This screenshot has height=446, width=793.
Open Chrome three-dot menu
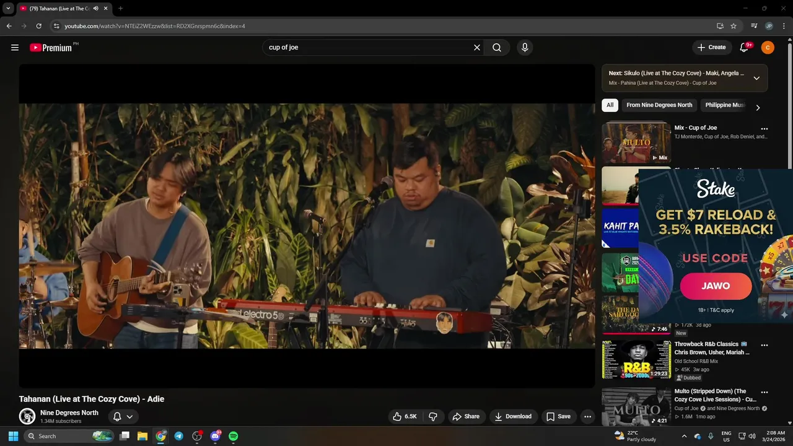(784, 26)
